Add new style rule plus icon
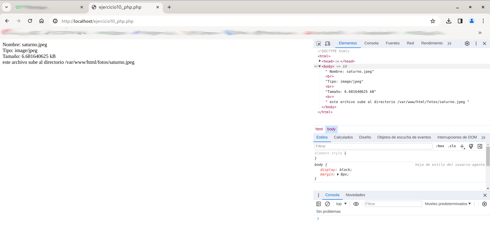490x252 pixels. 462,146
